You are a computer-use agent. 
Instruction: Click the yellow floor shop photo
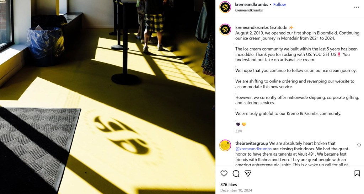click(x=107, y=97)
